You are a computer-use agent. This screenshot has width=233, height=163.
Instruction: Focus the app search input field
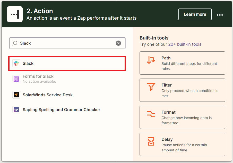click(67, 43)
